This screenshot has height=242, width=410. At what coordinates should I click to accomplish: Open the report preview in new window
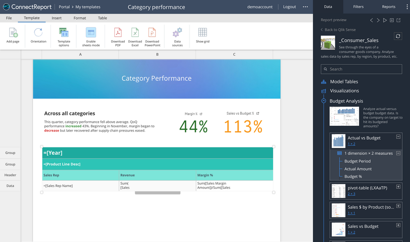(x=398, y=20)
